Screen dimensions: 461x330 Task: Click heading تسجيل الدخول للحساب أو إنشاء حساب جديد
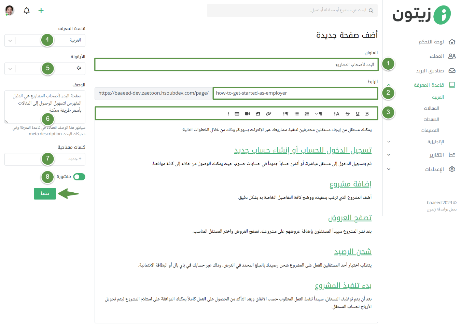[x=303, y=150]
